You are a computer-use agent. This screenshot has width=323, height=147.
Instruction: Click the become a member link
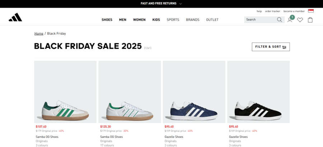click(x=294, y=11)
